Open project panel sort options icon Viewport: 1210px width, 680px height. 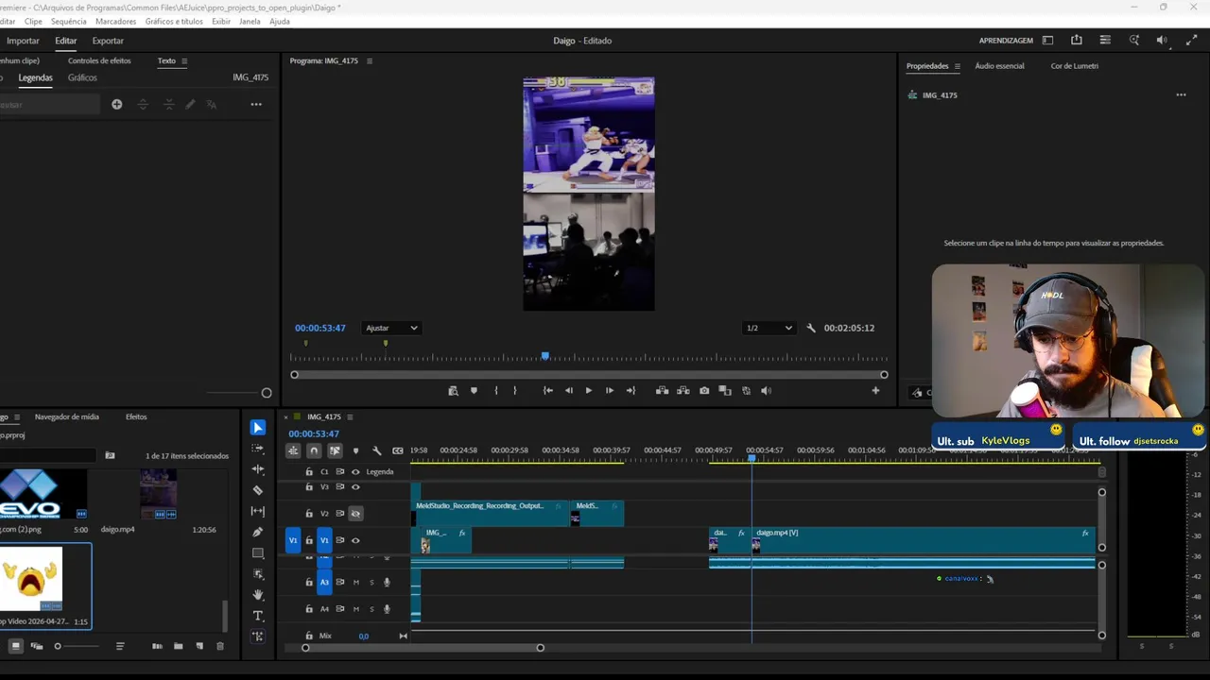pyautogui.click(x=120, y=646)
